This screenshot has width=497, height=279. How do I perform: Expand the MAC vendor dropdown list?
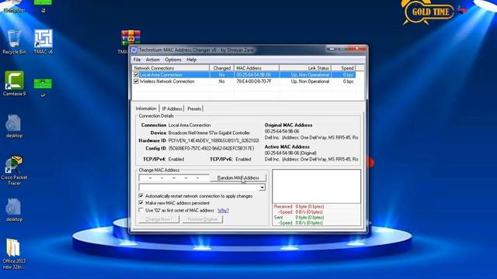(262, 188)
